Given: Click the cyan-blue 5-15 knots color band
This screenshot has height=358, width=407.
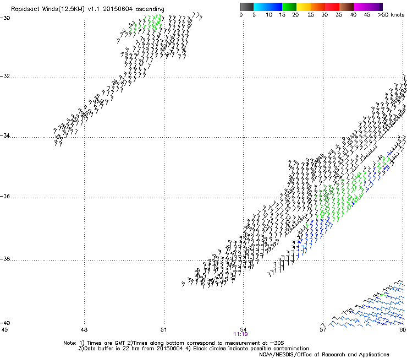Looking at the screenshot, I should click(268, 7).
